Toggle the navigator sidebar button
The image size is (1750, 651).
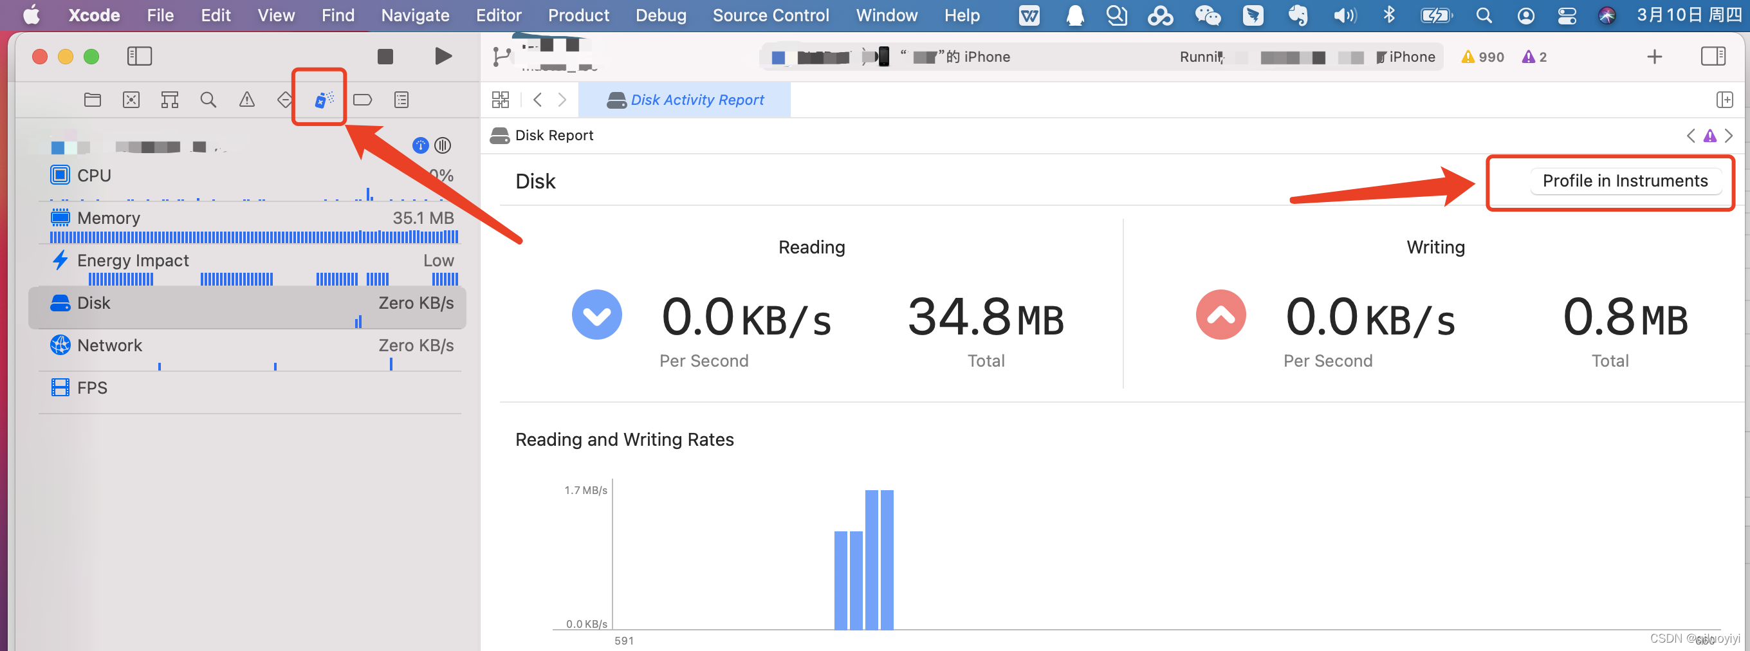139,57
